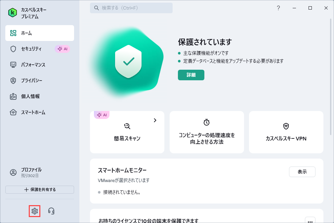Open the コンピューターの処理速度を向上させる方法 card
Image resolution: width=334 pixels, height=223 pixels.
(207, 132)
